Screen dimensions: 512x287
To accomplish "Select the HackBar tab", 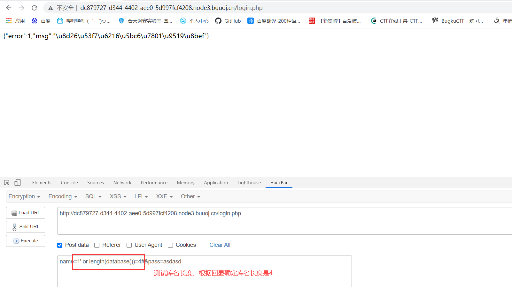I will coord(279,183).
